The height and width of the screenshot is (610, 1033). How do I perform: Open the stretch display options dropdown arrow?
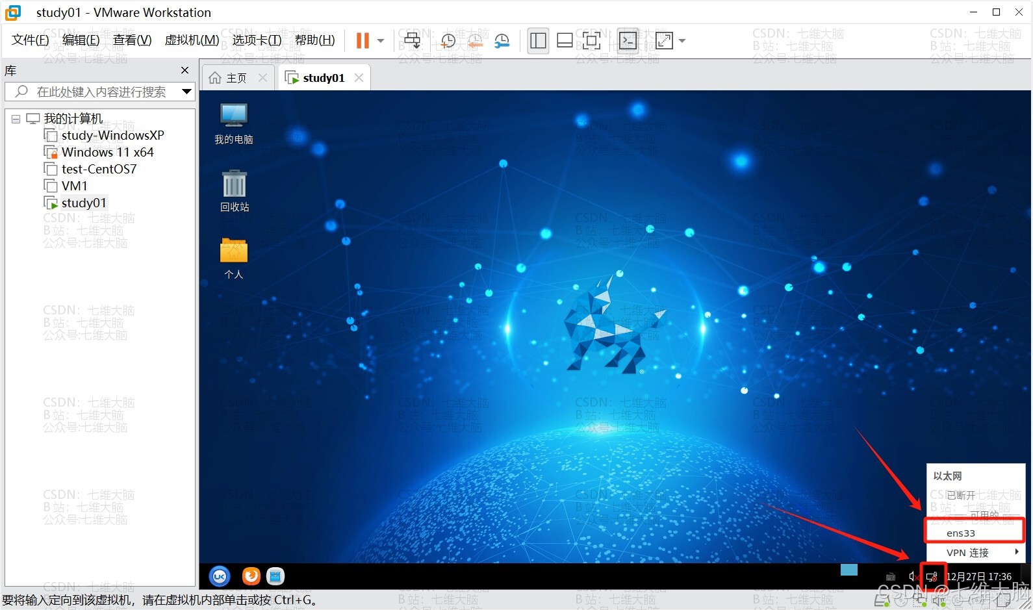point(682,40)
